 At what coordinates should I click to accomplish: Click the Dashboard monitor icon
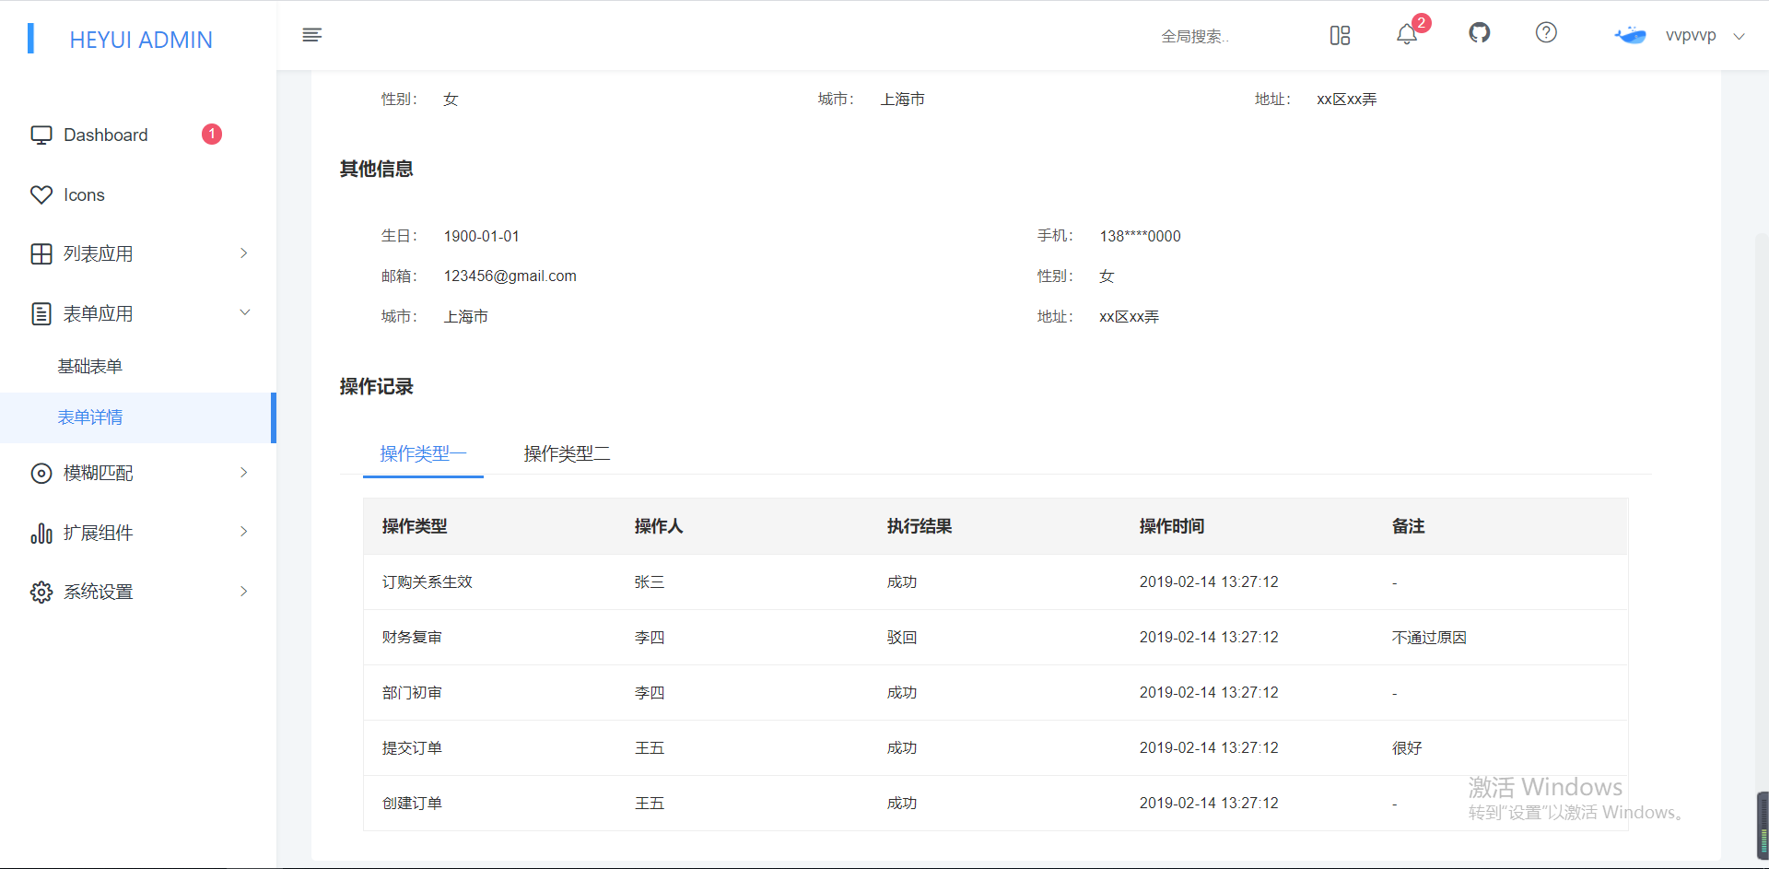click(x=41, y=135)
